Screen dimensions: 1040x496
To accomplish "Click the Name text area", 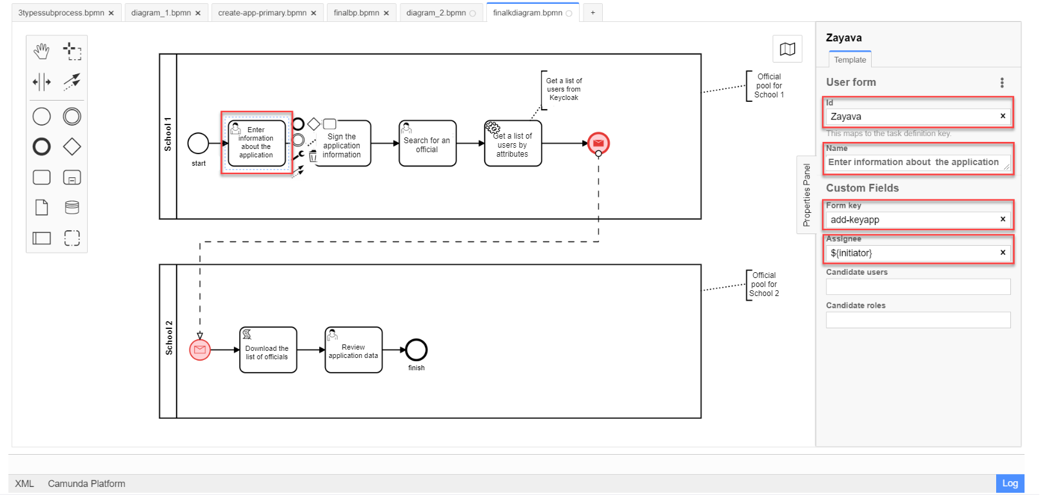I will 918,163.
